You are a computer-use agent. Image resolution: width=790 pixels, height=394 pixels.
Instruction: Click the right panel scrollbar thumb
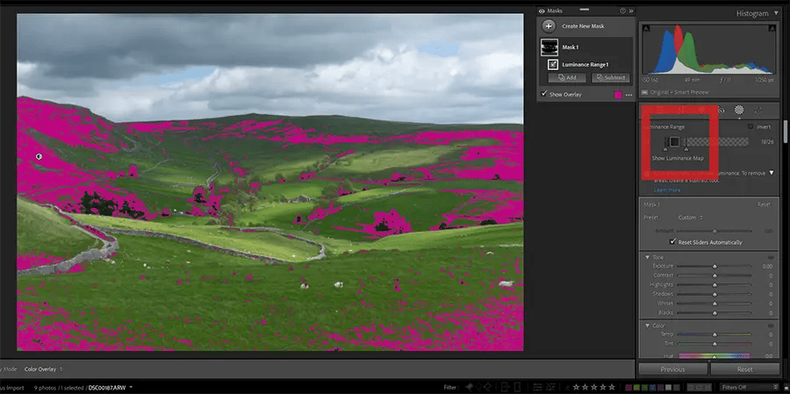pyautogui.click(x=784, y=131)
